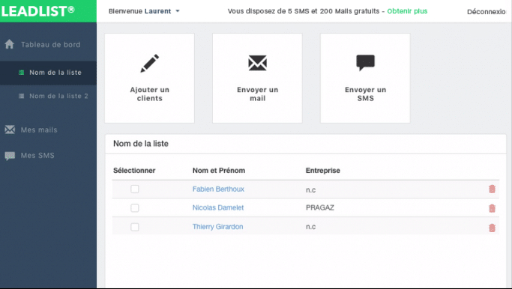Delete Thierry Girardon with trash icon
The image size is (512, 289).
(492, 228)
